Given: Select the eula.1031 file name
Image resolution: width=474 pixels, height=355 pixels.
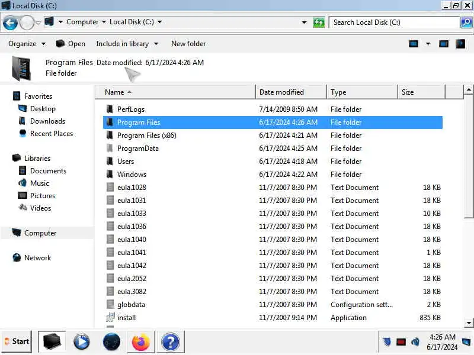Looking at the screenshot, I should (x=132, y=201).
